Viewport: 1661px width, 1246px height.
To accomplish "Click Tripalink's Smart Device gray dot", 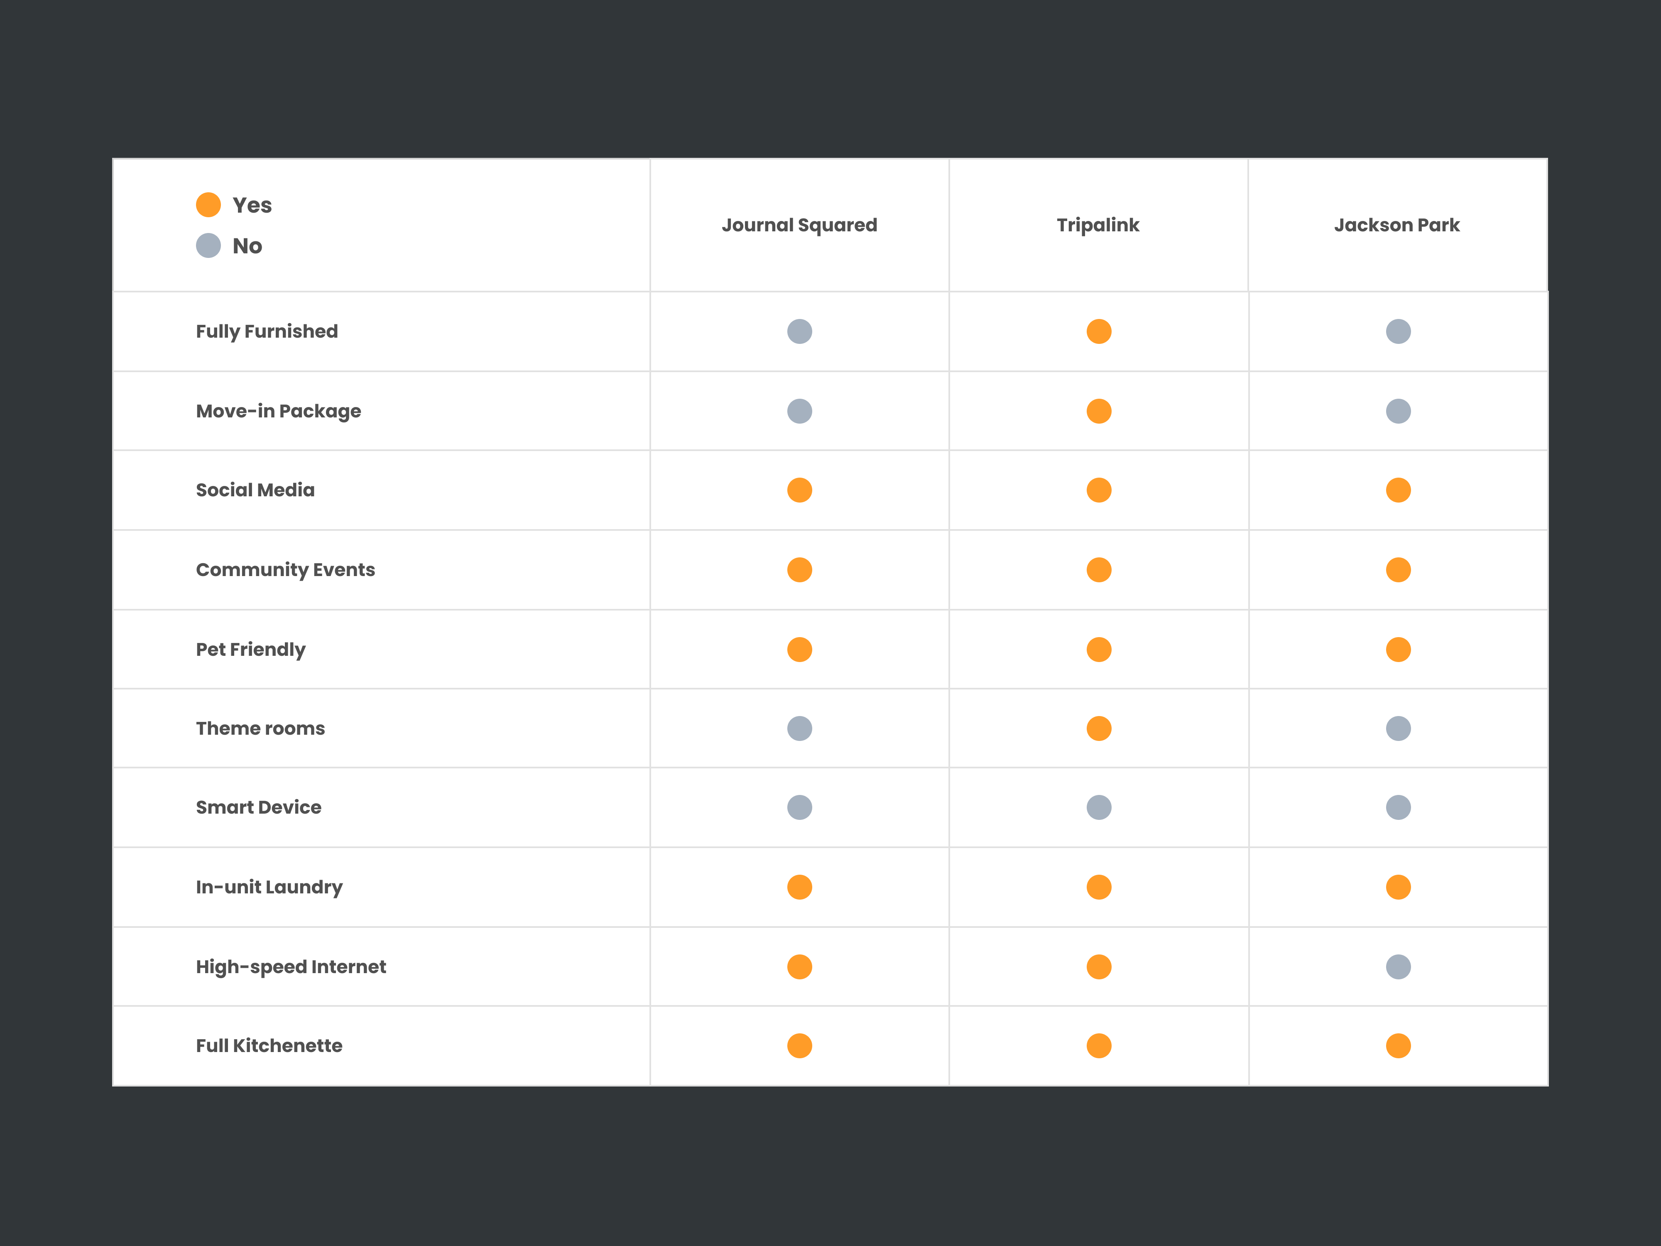I will pyautogui.click(x=1099, y=807).
